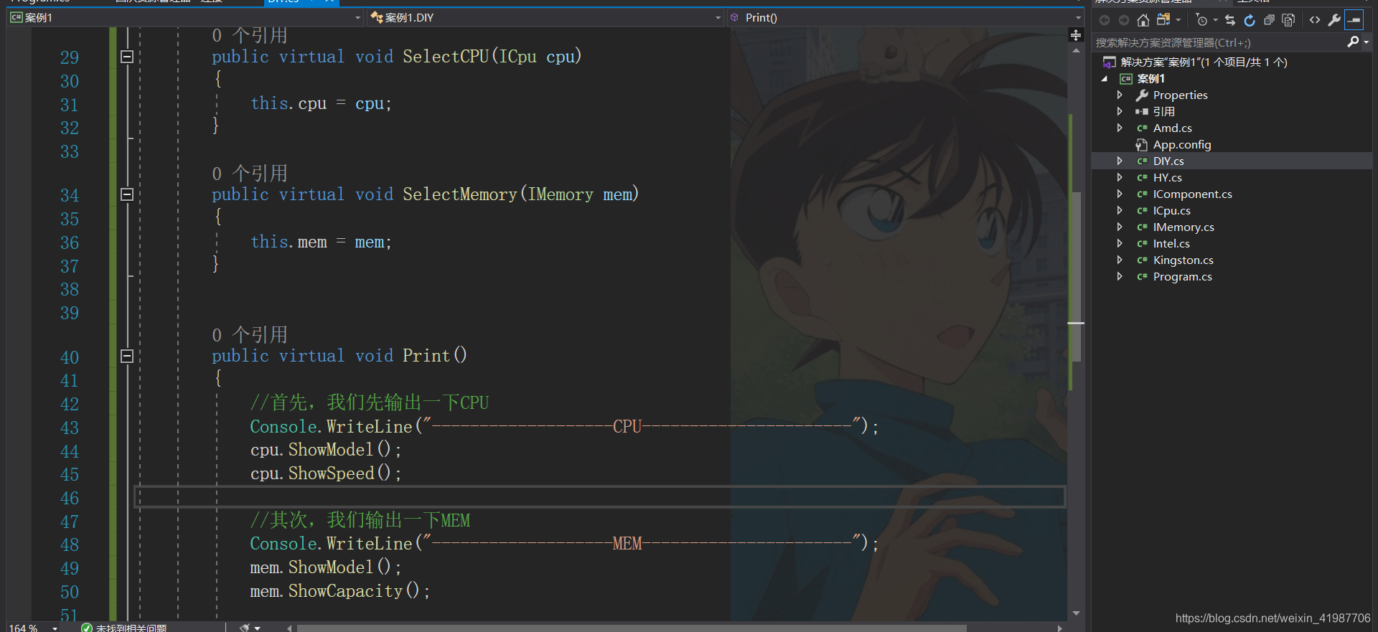Click Switch Views folder icon in Solution Explorer
The image size is (1378, 632).
tap(1163, 20)
